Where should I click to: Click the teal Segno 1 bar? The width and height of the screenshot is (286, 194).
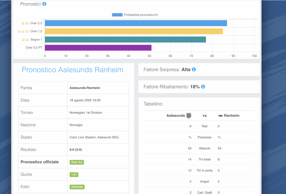pyautogui.click(x=125, y=40)
